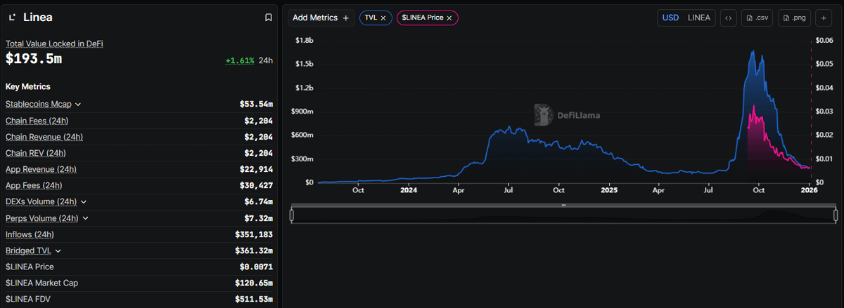
Task: Click the plus button beside .png
Action: click(x=824, y=18)
